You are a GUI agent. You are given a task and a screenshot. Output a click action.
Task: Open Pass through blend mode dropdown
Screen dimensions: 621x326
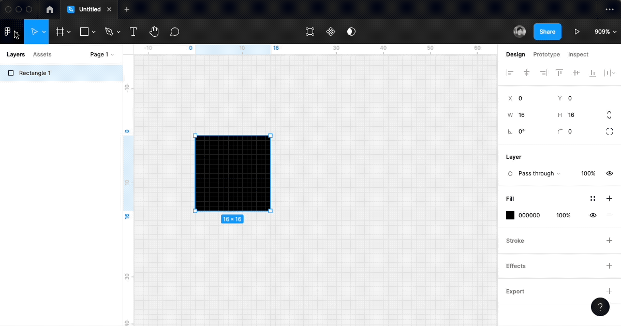534,173
